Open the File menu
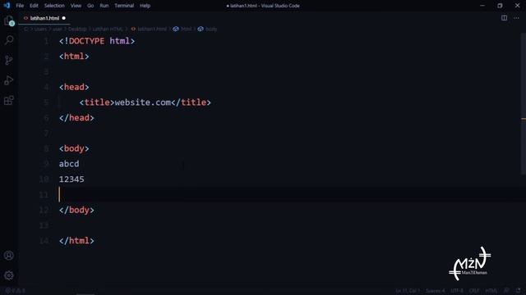526x295 pixels. point(20,6)
